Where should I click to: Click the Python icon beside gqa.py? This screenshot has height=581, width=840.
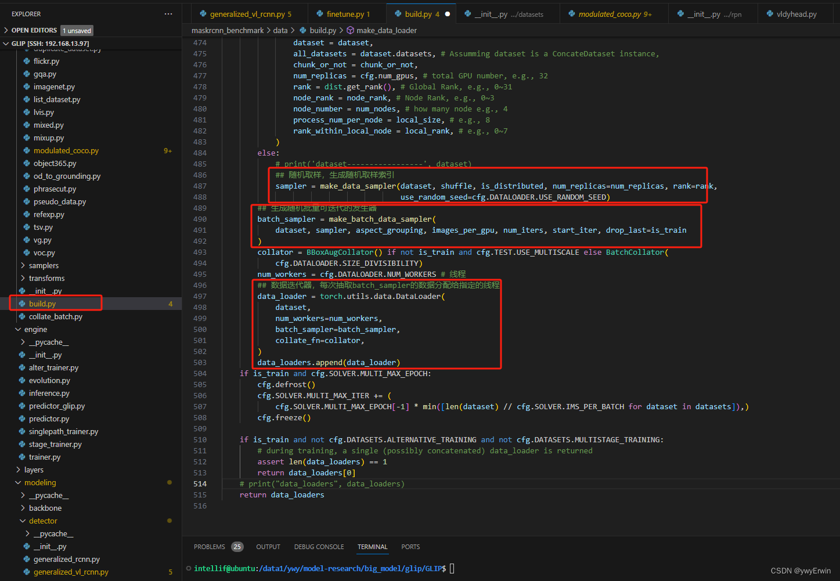(x=27, y=74)
